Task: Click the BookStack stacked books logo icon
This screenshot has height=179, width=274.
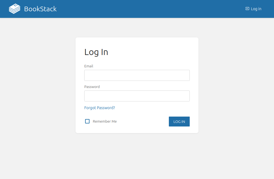Action: 15,9
